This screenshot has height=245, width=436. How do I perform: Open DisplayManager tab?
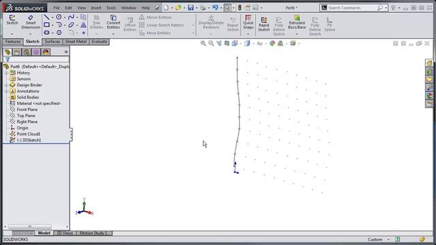[46, 52]
